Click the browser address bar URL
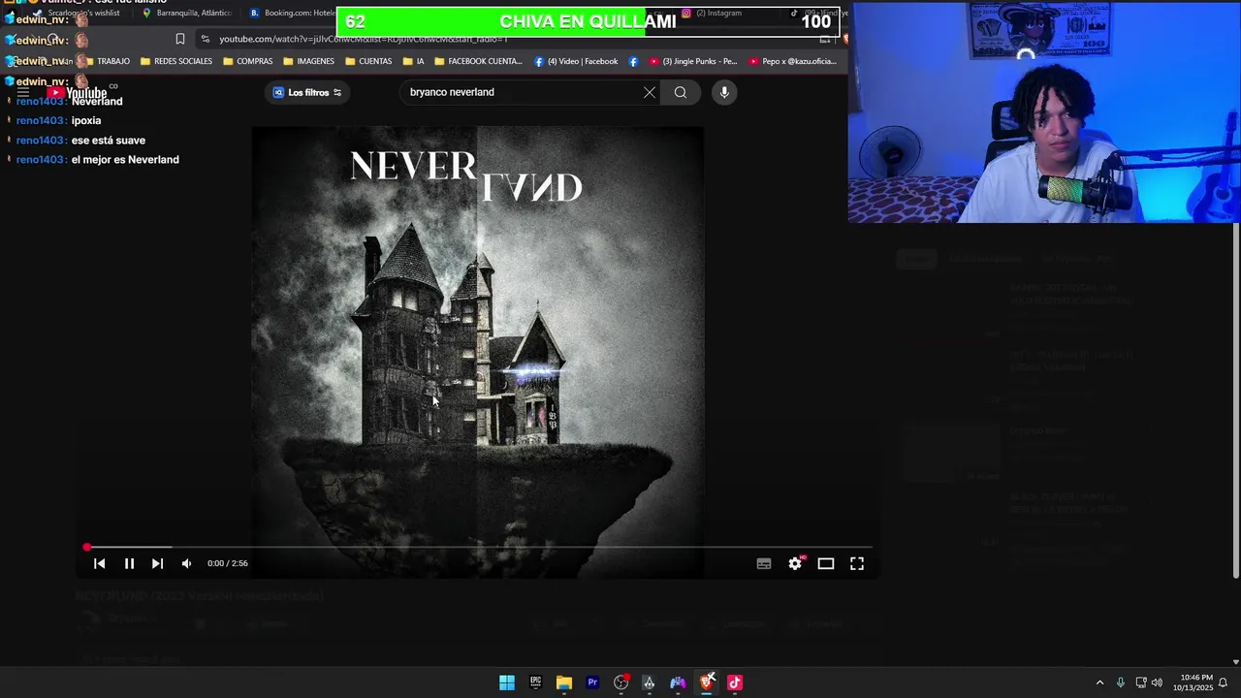 (363, 39)
